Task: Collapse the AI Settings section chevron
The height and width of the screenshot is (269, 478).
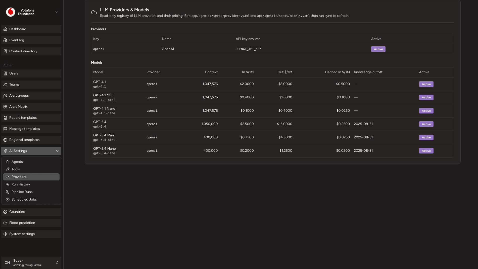Action: pyautogui.click(x=57, y=151)
